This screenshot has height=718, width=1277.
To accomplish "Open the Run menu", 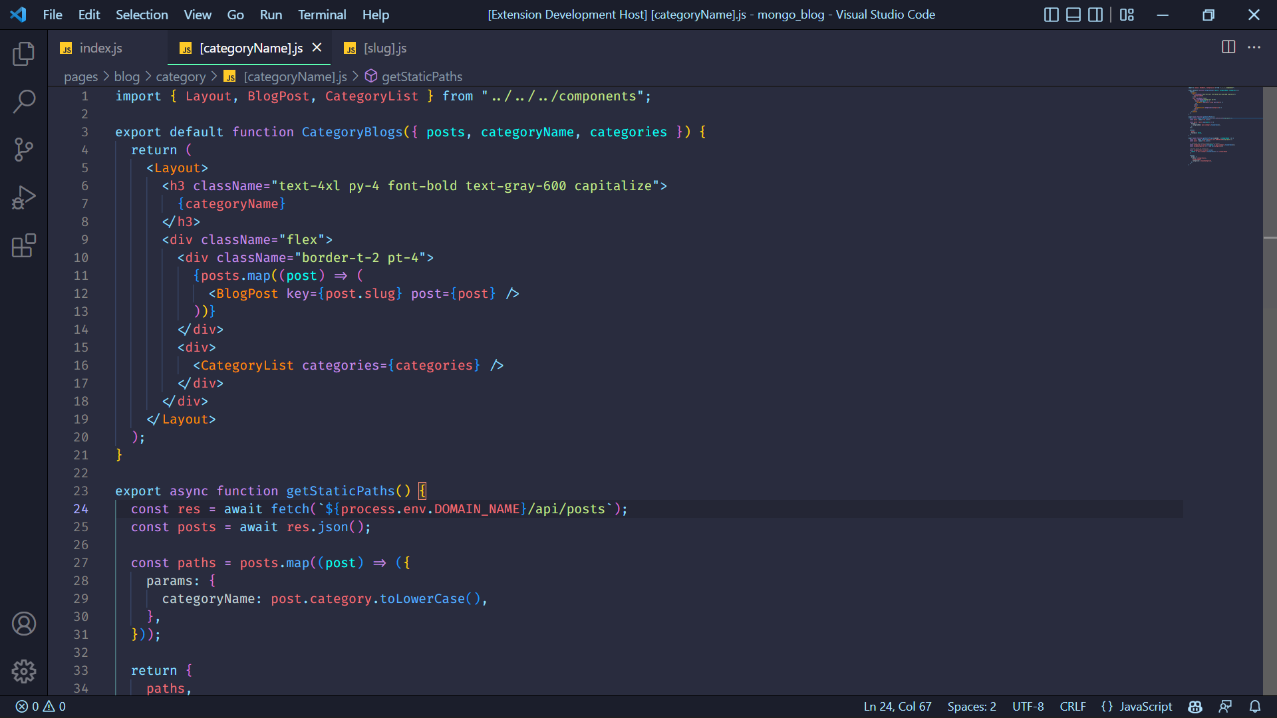I will [x=271, y=15].
